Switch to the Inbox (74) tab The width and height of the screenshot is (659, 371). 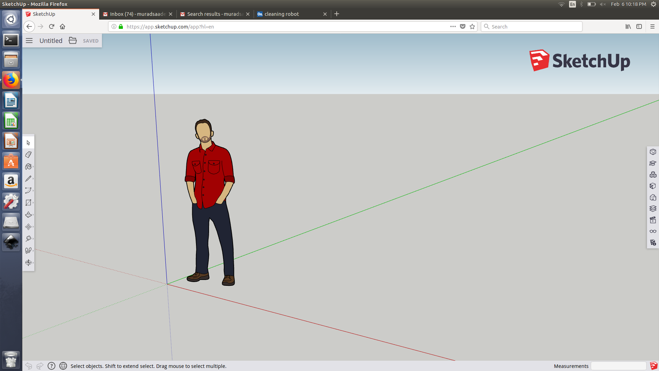coord(138,14)
